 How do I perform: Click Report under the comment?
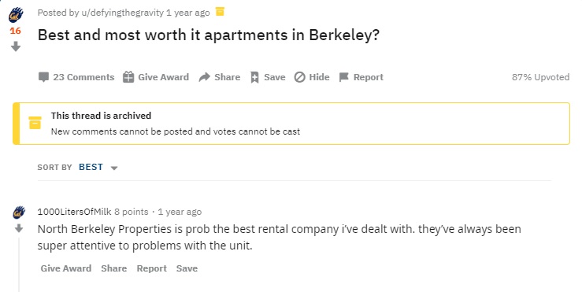pyautogui.click(x=151, y=268)
